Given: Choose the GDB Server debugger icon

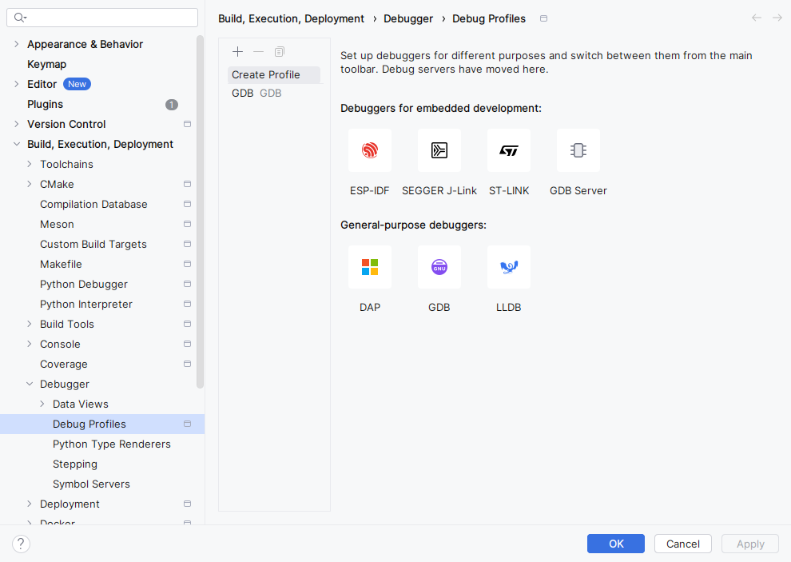Looking at the screenshot, I should tap(578, 150).
